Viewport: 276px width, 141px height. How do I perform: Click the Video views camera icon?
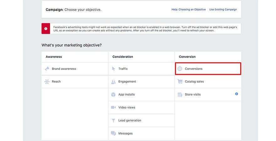pos(114,107)
